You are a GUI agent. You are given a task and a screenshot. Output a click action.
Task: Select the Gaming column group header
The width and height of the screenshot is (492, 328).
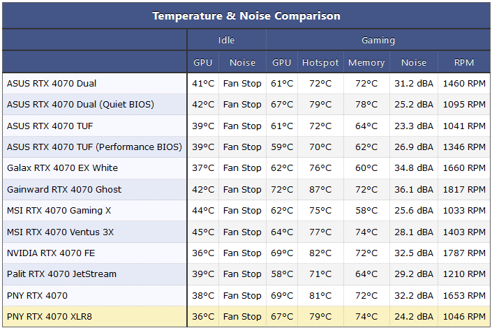[x=378, y=40]
